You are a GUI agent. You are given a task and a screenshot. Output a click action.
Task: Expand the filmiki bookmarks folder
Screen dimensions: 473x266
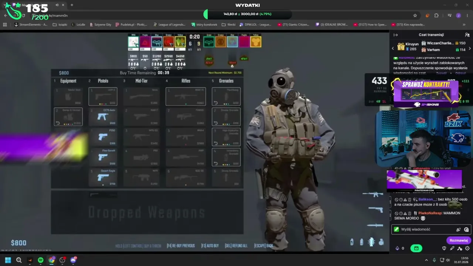228,25
